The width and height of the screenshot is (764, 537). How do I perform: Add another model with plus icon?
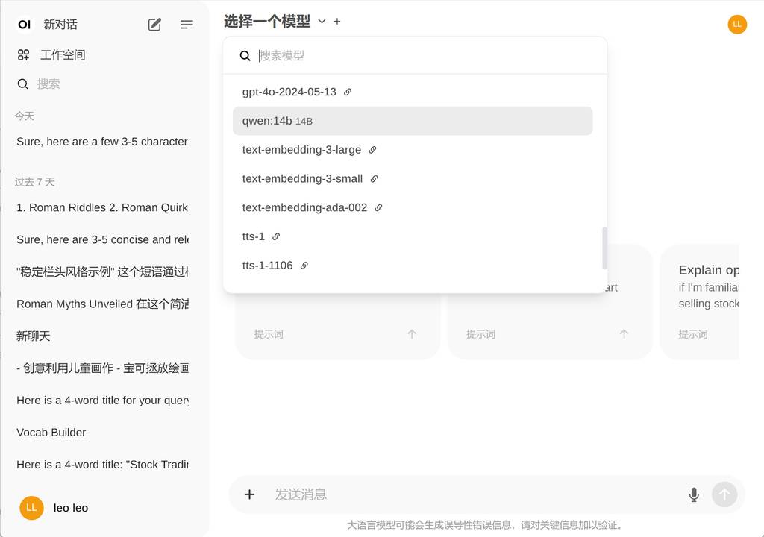337,22
